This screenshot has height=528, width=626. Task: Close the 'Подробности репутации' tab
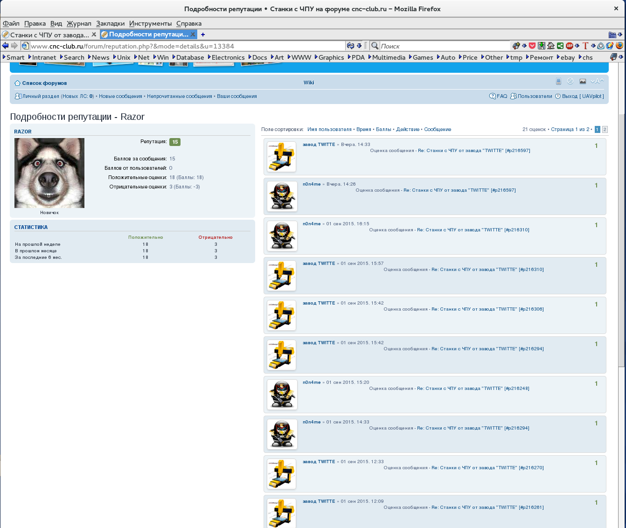pos(193,34)
